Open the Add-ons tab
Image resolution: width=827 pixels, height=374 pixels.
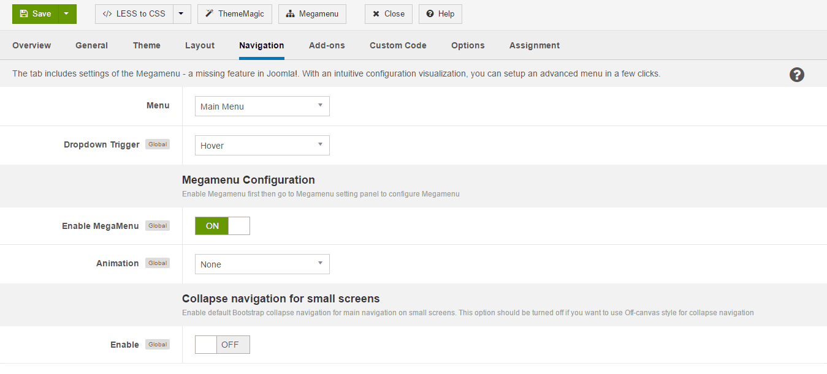coord(327,45)
